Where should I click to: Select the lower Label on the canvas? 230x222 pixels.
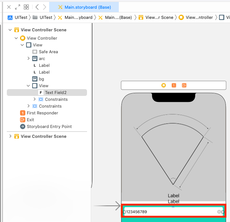(x=174, y=202)
